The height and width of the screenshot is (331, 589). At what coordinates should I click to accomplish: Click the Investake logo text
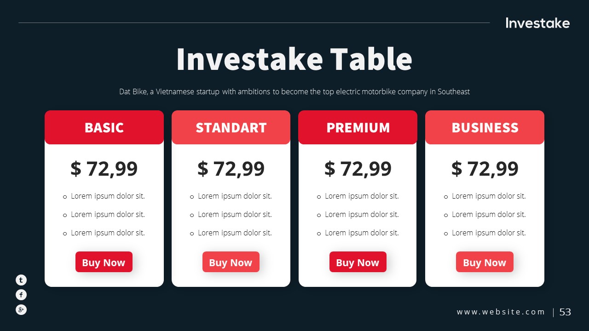pyautogui.click(x=537, y=23)
